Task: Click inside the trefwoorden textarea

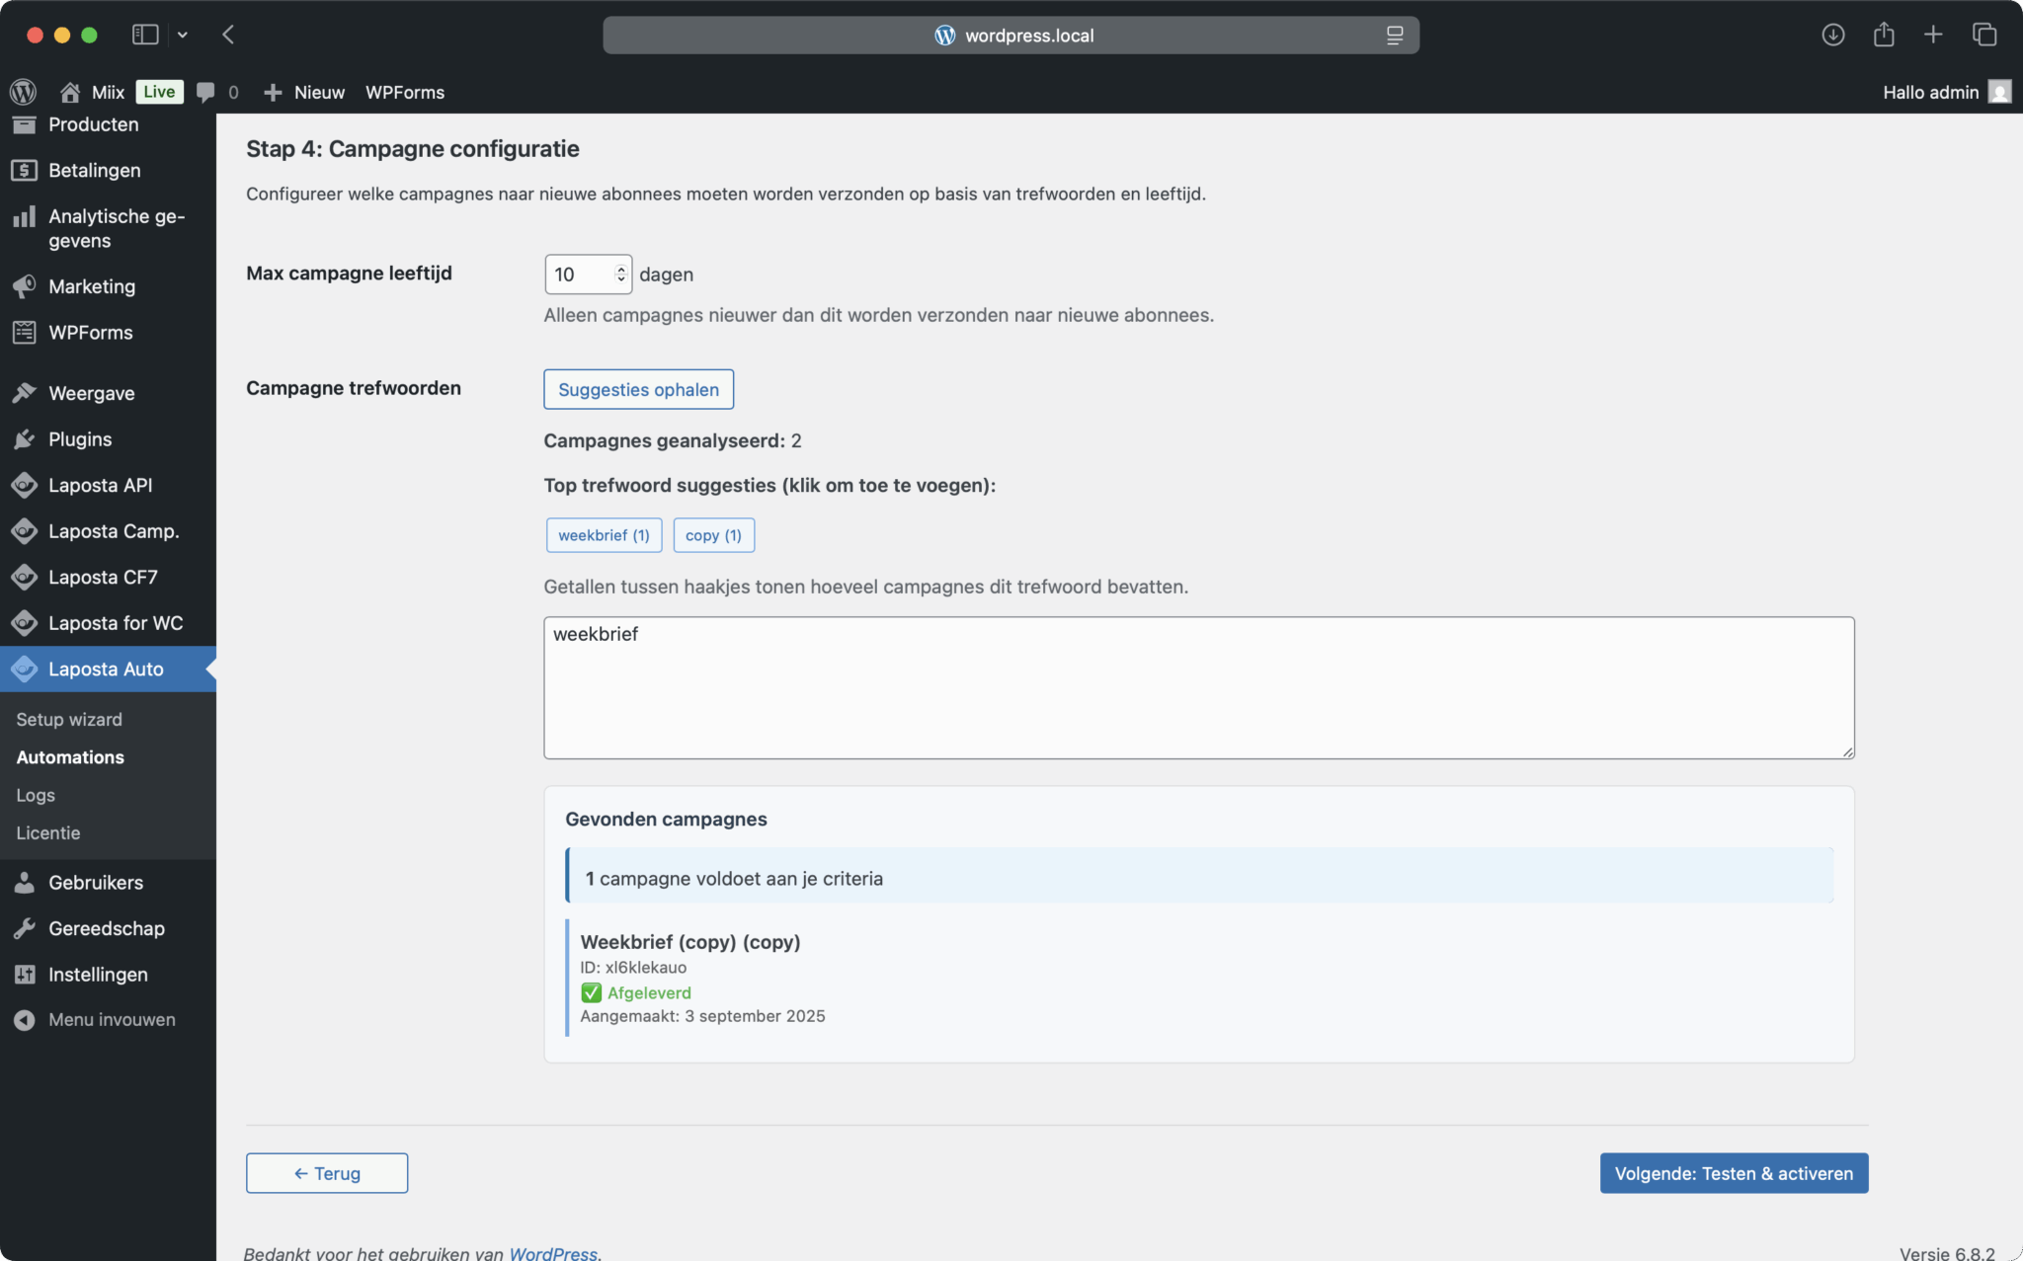Action: [x=1198, y=691]
